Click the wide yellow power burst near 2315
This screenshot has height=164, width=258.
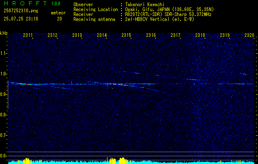pos(123,161)
